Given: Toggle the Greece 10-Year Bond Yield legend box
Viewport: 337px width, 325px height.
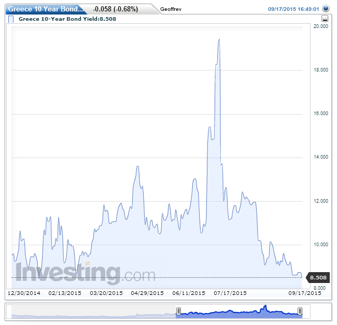Looking at the screenshot, I should 11,19.
